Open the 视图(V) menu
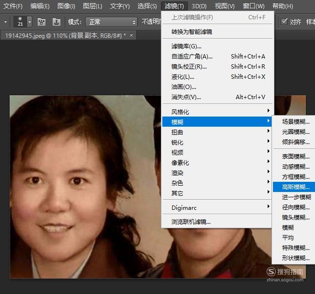 click(225, 6)
